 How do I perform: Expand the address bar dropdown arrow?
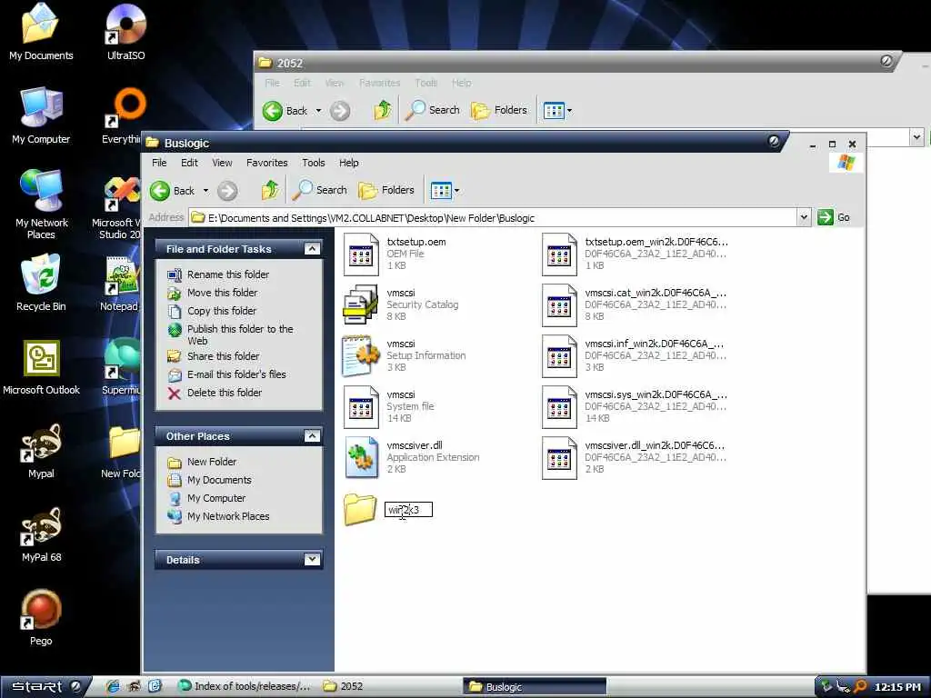(804, 218)
